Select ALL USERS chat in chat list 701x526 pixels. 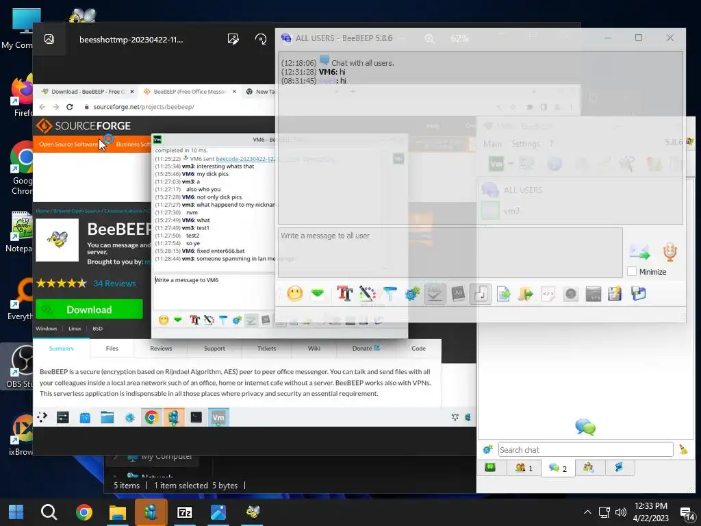(x=581, y=190)
